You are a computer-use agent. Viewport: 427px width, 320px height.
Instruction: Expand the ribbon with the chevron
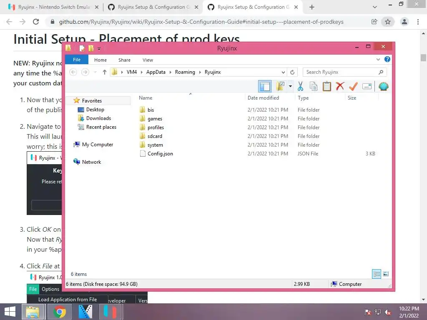[378, 59]
